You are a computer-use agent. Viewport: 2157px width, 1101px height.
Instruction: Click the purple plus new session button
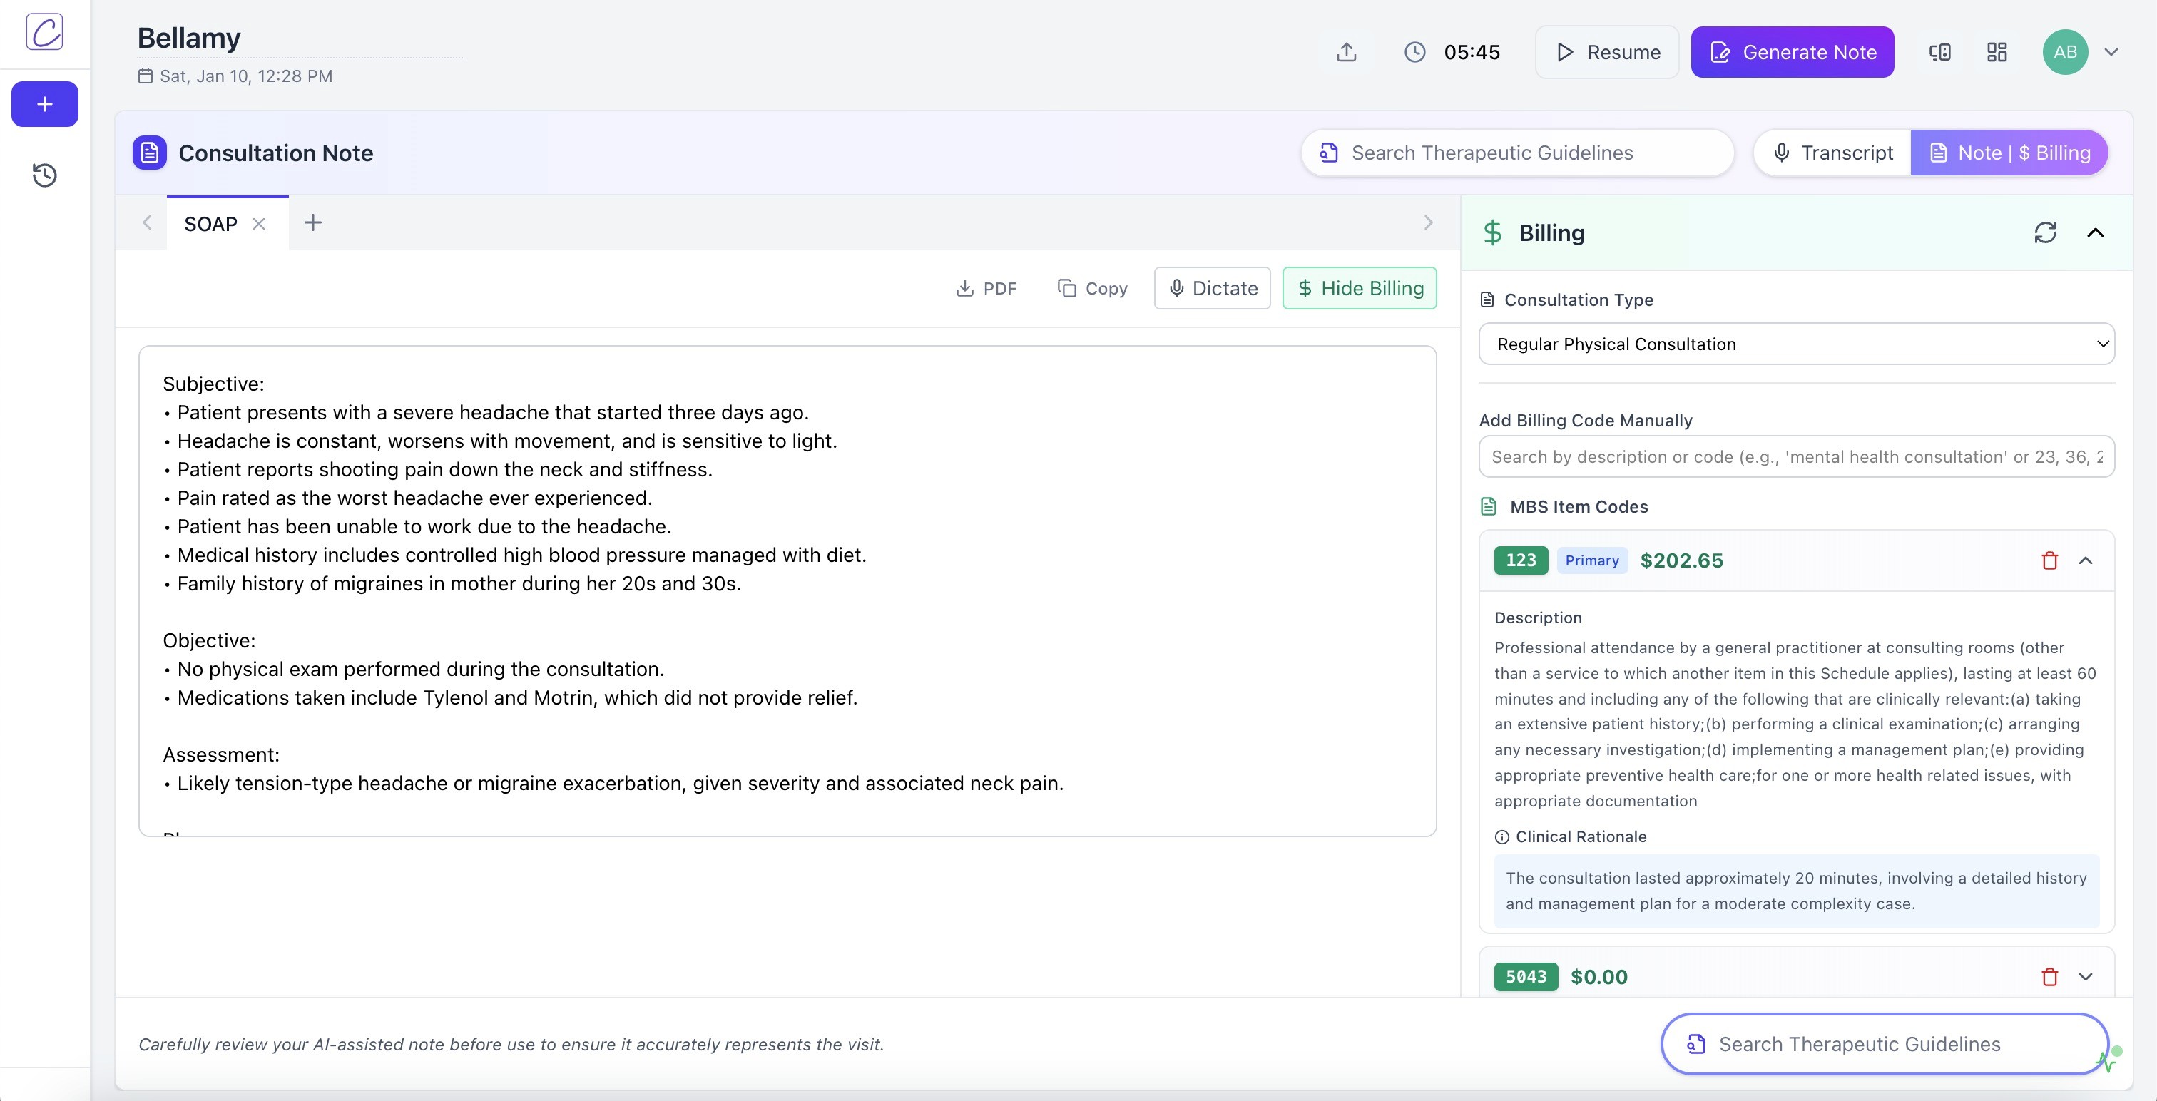click(44, 104)
